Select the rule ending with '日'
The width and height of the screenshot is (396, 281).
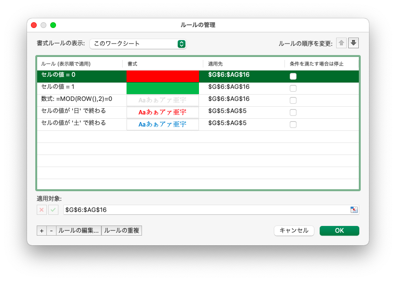[73, 111]
